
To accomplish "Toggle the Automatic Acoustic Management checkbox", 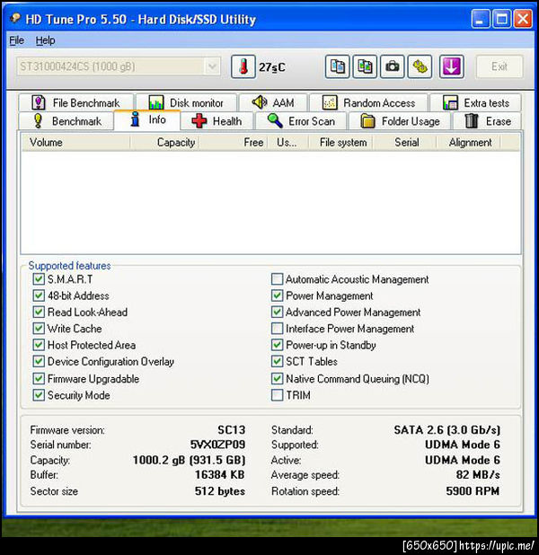I will point(277,279).
